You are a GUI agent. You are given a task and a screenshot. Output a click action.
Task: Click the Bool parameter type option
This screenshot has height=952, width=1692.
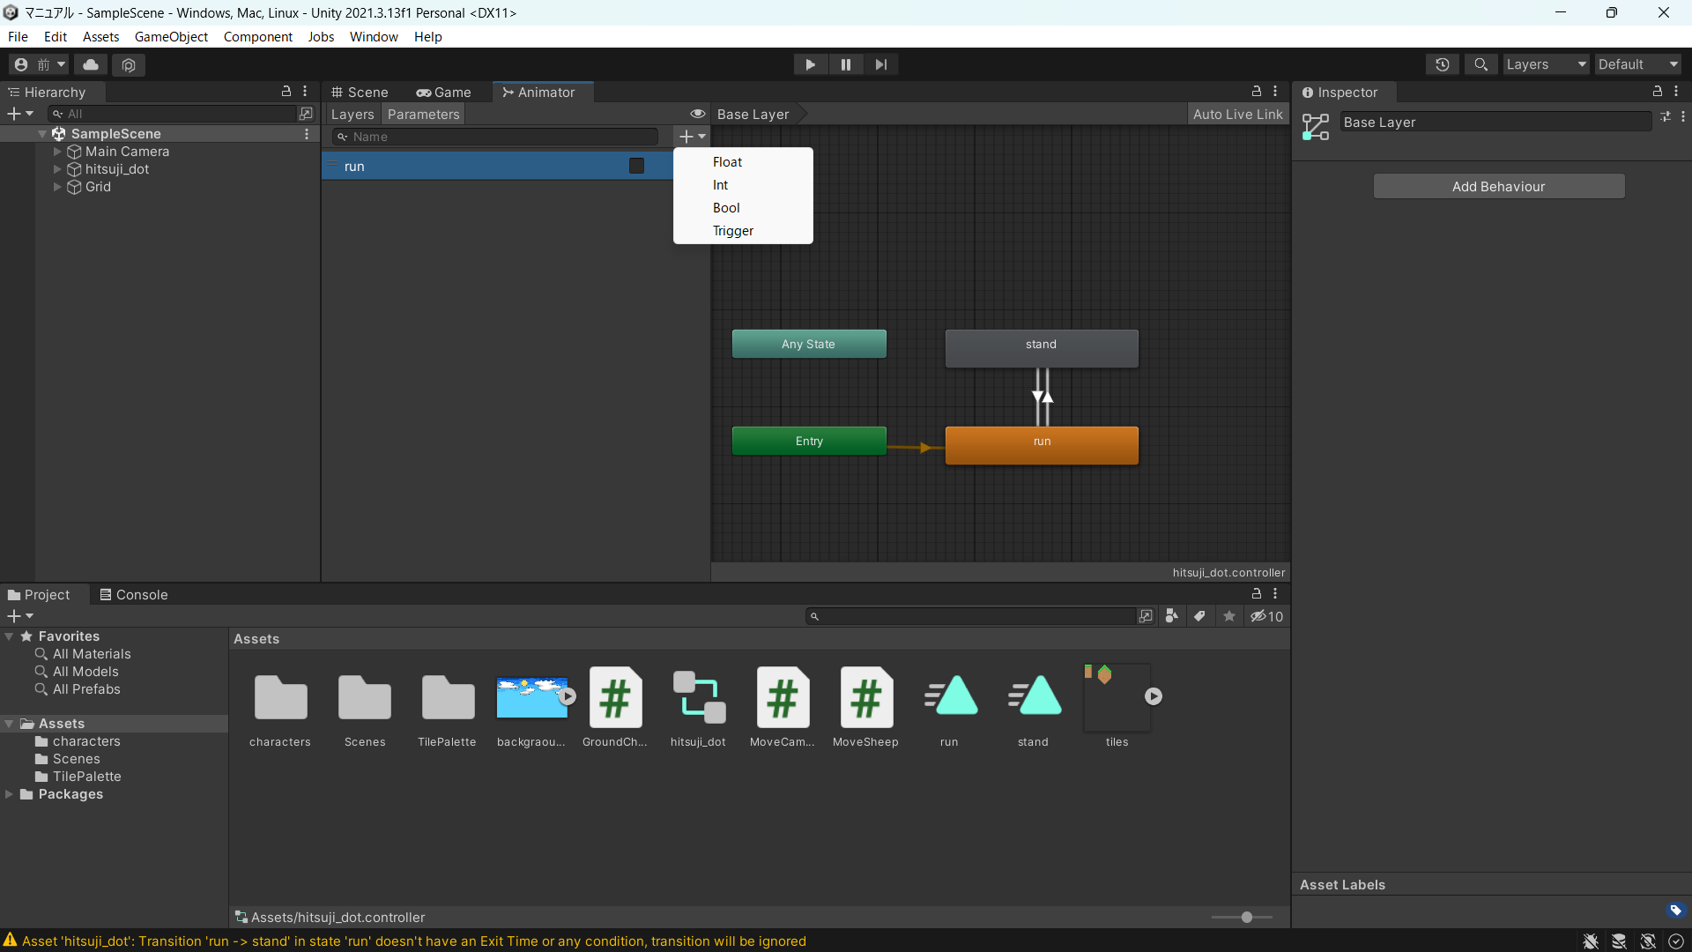[726, 207]
